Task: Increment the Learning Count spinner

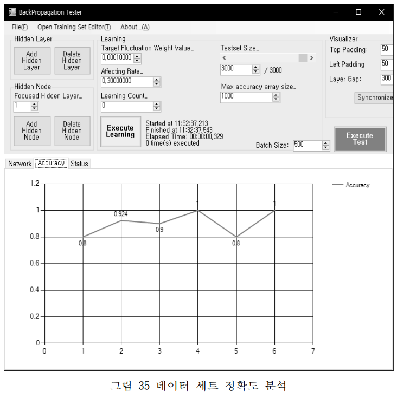Action: tap(157, 103)
